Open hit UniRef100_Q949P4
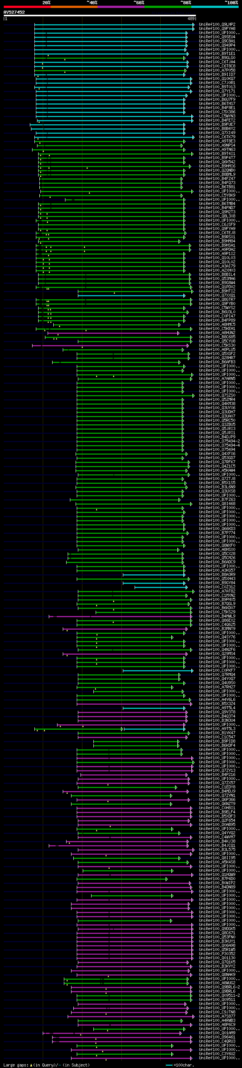 click(217, 45)
